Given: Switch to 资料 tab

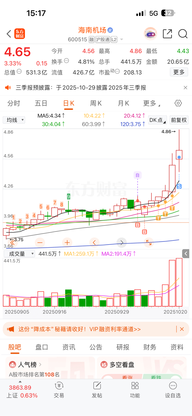Looking at the screenshot, I should click(x=177, y=347).
